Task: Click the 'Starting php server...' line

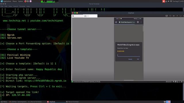Action: coord(19,75)
